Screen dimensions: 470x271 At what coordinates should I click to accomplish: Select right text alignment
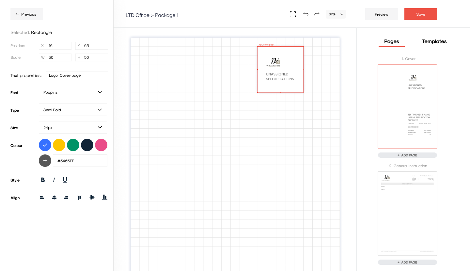(x=66, y=197)
